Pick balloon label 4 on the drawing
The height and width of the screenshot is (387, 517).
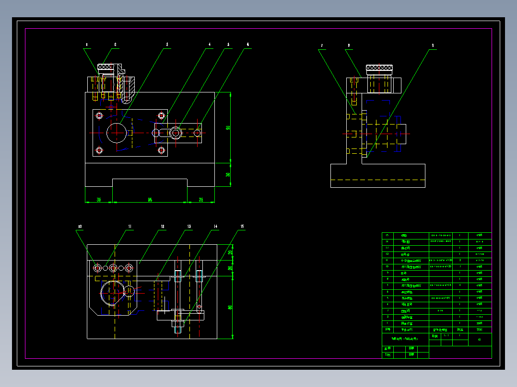coord(210,45)
